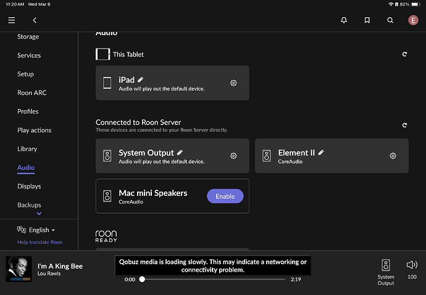Expand more settings with the down chevron
The width and height of the screenshot is (426, 295).
pyautogui.click(x=39, y=214)
